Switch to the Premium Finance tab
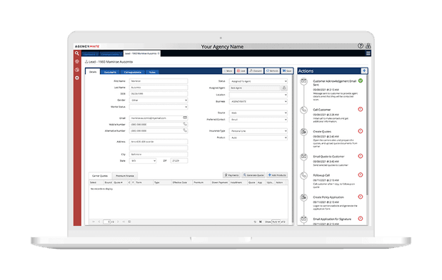This screenshot has width=442, height=280. pyautogui.click(x=125, y=176)
